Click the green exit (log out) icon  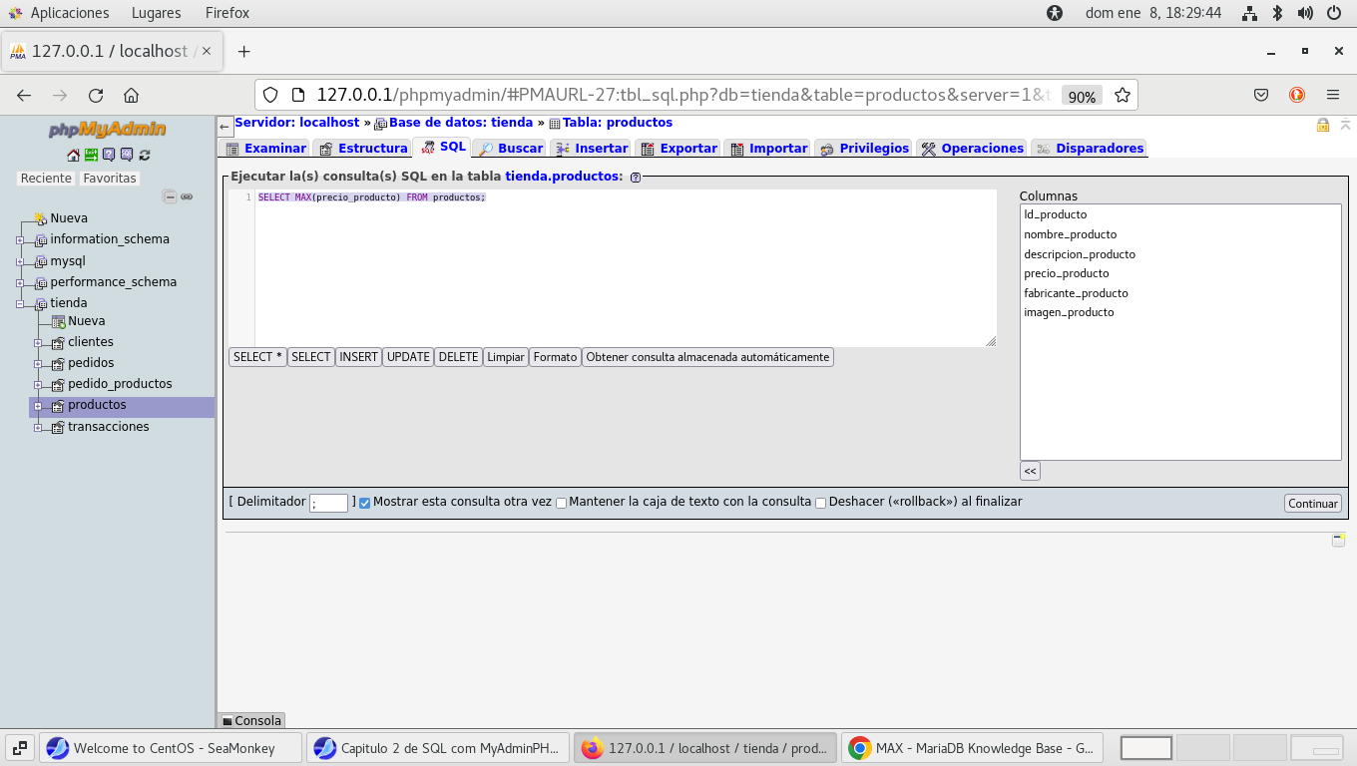(x=91, y=155)
